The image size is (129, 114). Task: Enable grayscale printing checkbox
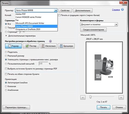[59, 15]
